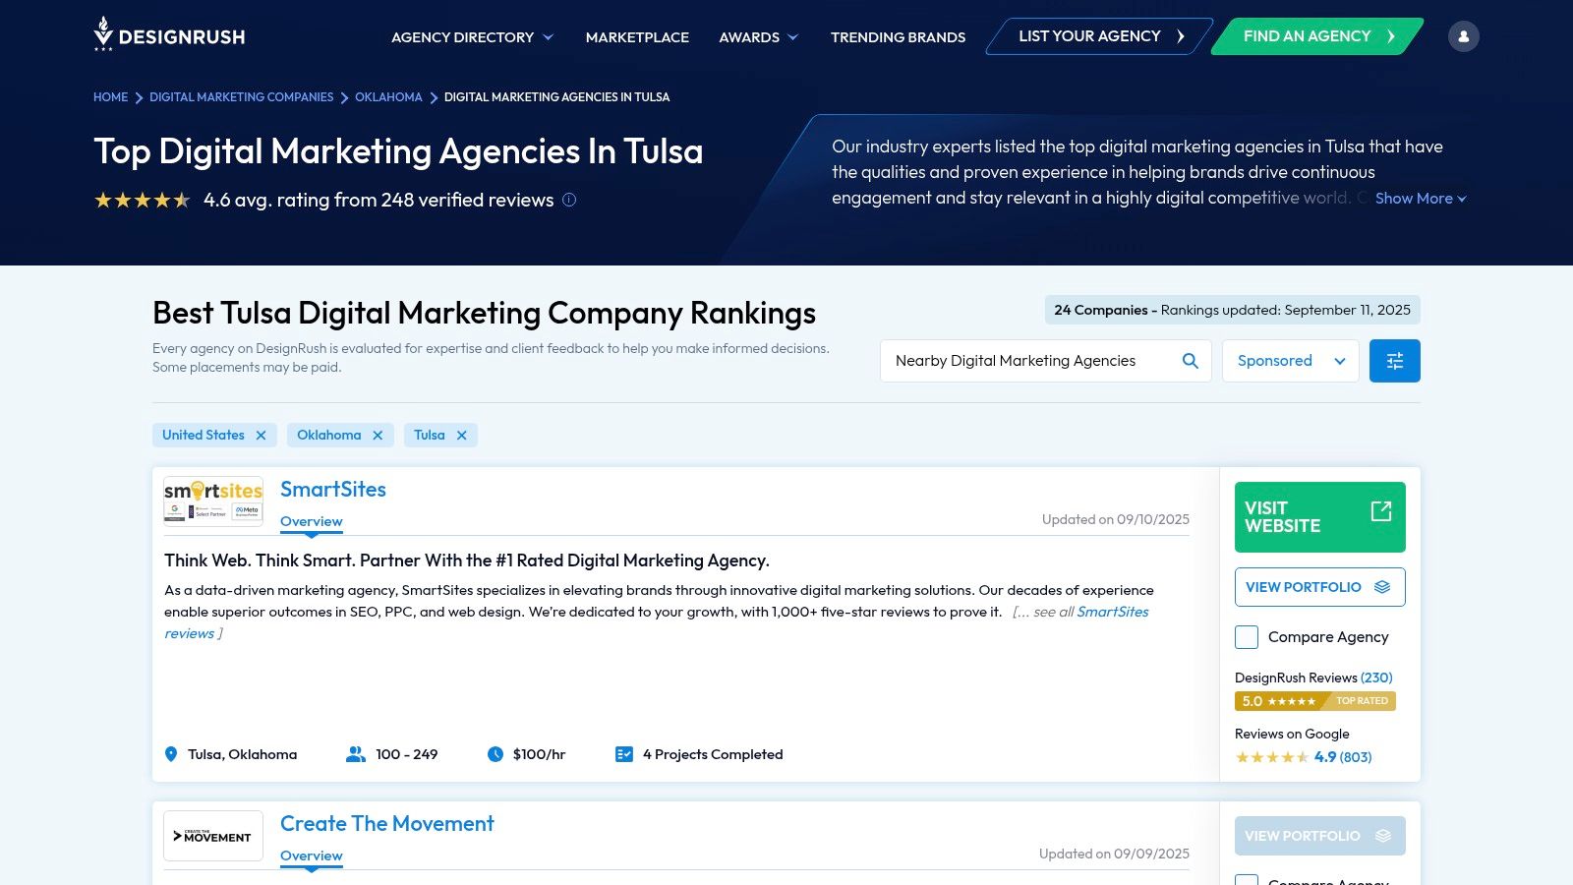Click the List Your Agency button
The image size is (1573, 885).
[x=1100, y=36]
